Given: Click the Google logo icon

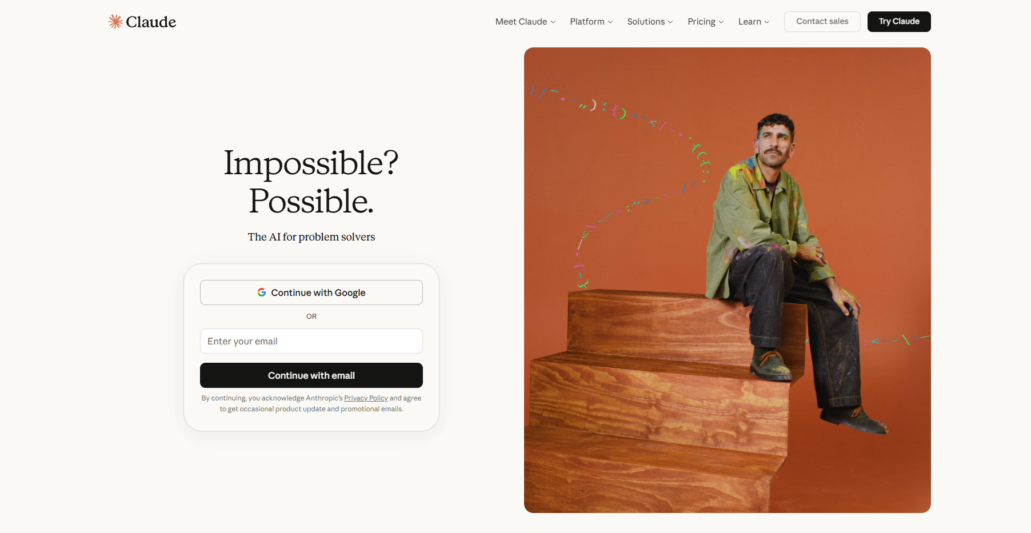Looking at the screenshot, I should (262, 292).
